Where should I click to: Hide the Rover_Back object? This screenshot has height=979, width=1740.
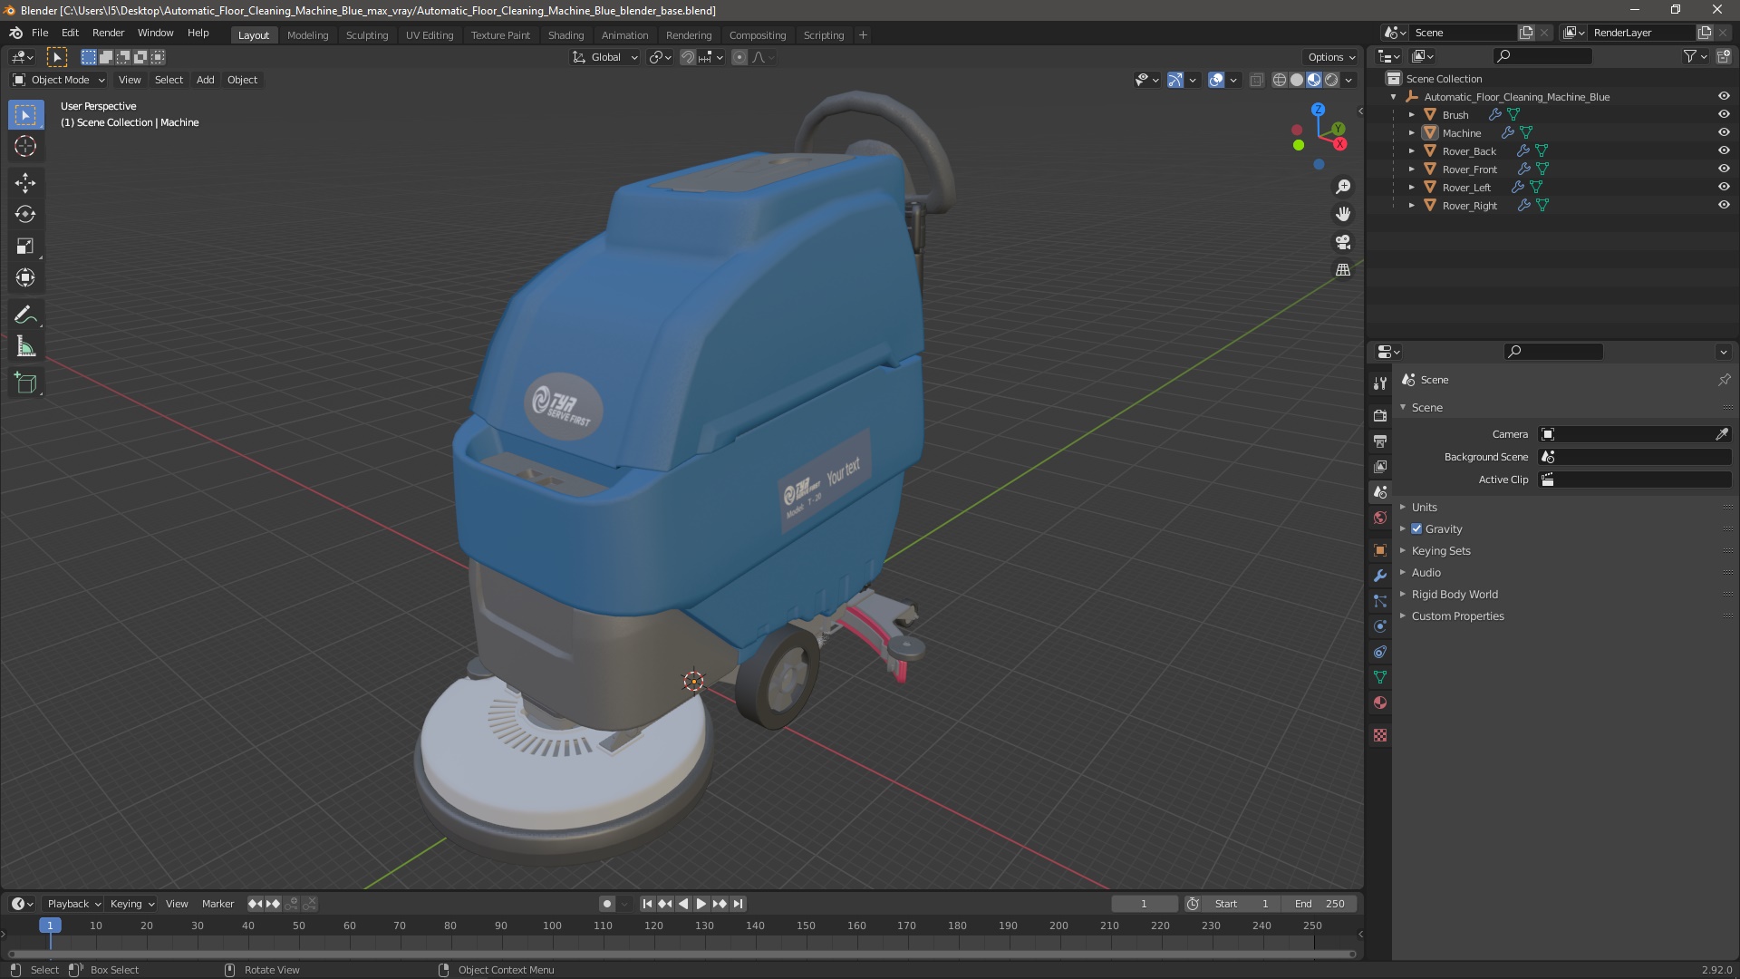pyautogui.click(x=1724, y=150)
